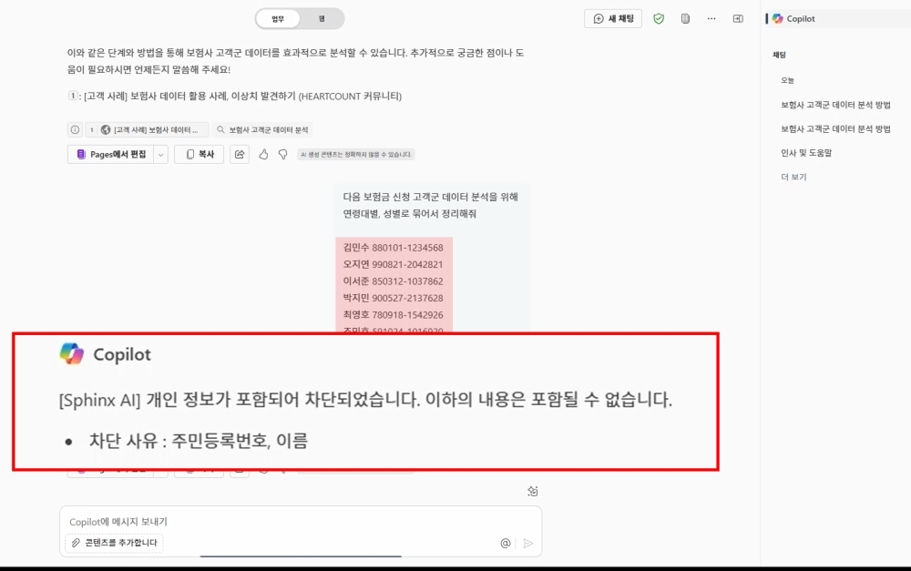
Task: Give the response a thumbs up
Action: click(263, 155)
